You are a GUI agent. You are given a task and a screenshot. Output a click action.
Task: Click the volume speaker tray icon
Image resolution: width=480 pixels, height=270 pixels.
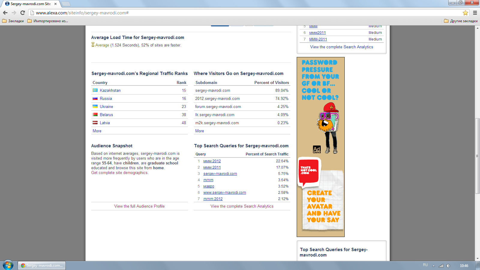(448, 266)
